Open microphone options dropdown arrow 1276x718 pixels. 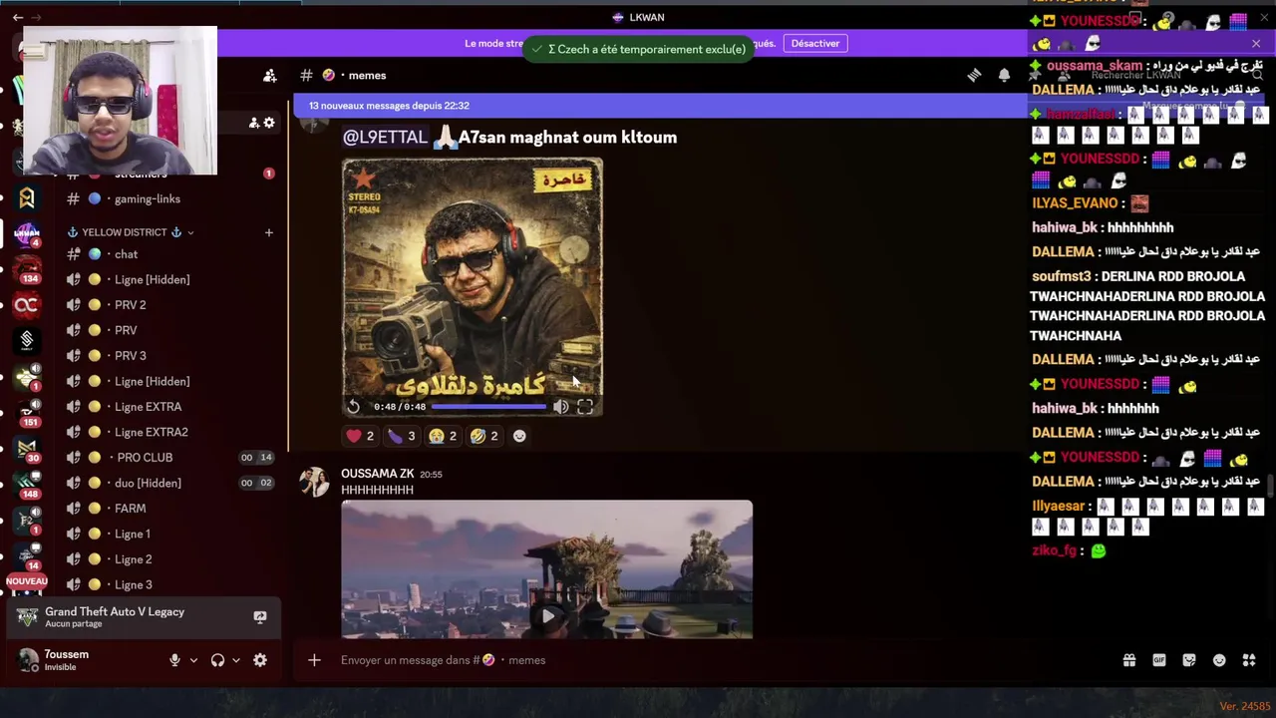(x=193, y=660)
